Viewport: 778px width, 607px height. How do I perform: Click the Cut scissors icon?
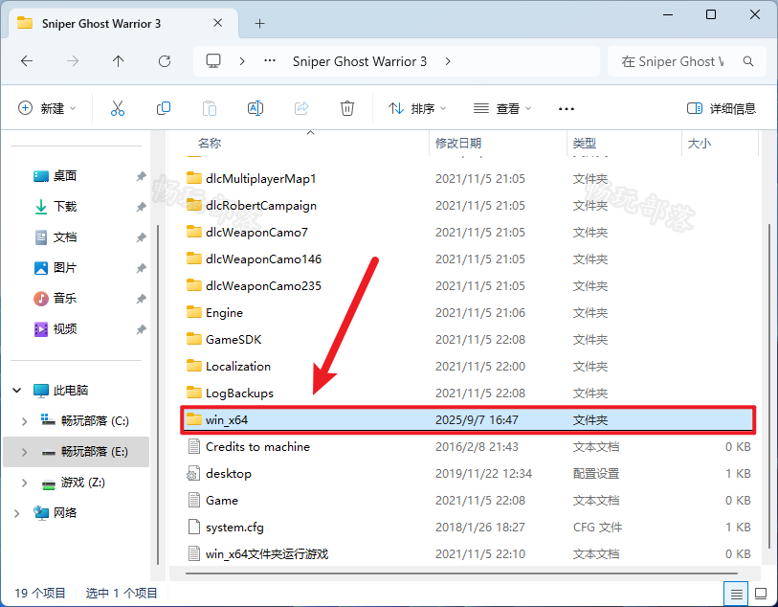click(x=118, y=108)
